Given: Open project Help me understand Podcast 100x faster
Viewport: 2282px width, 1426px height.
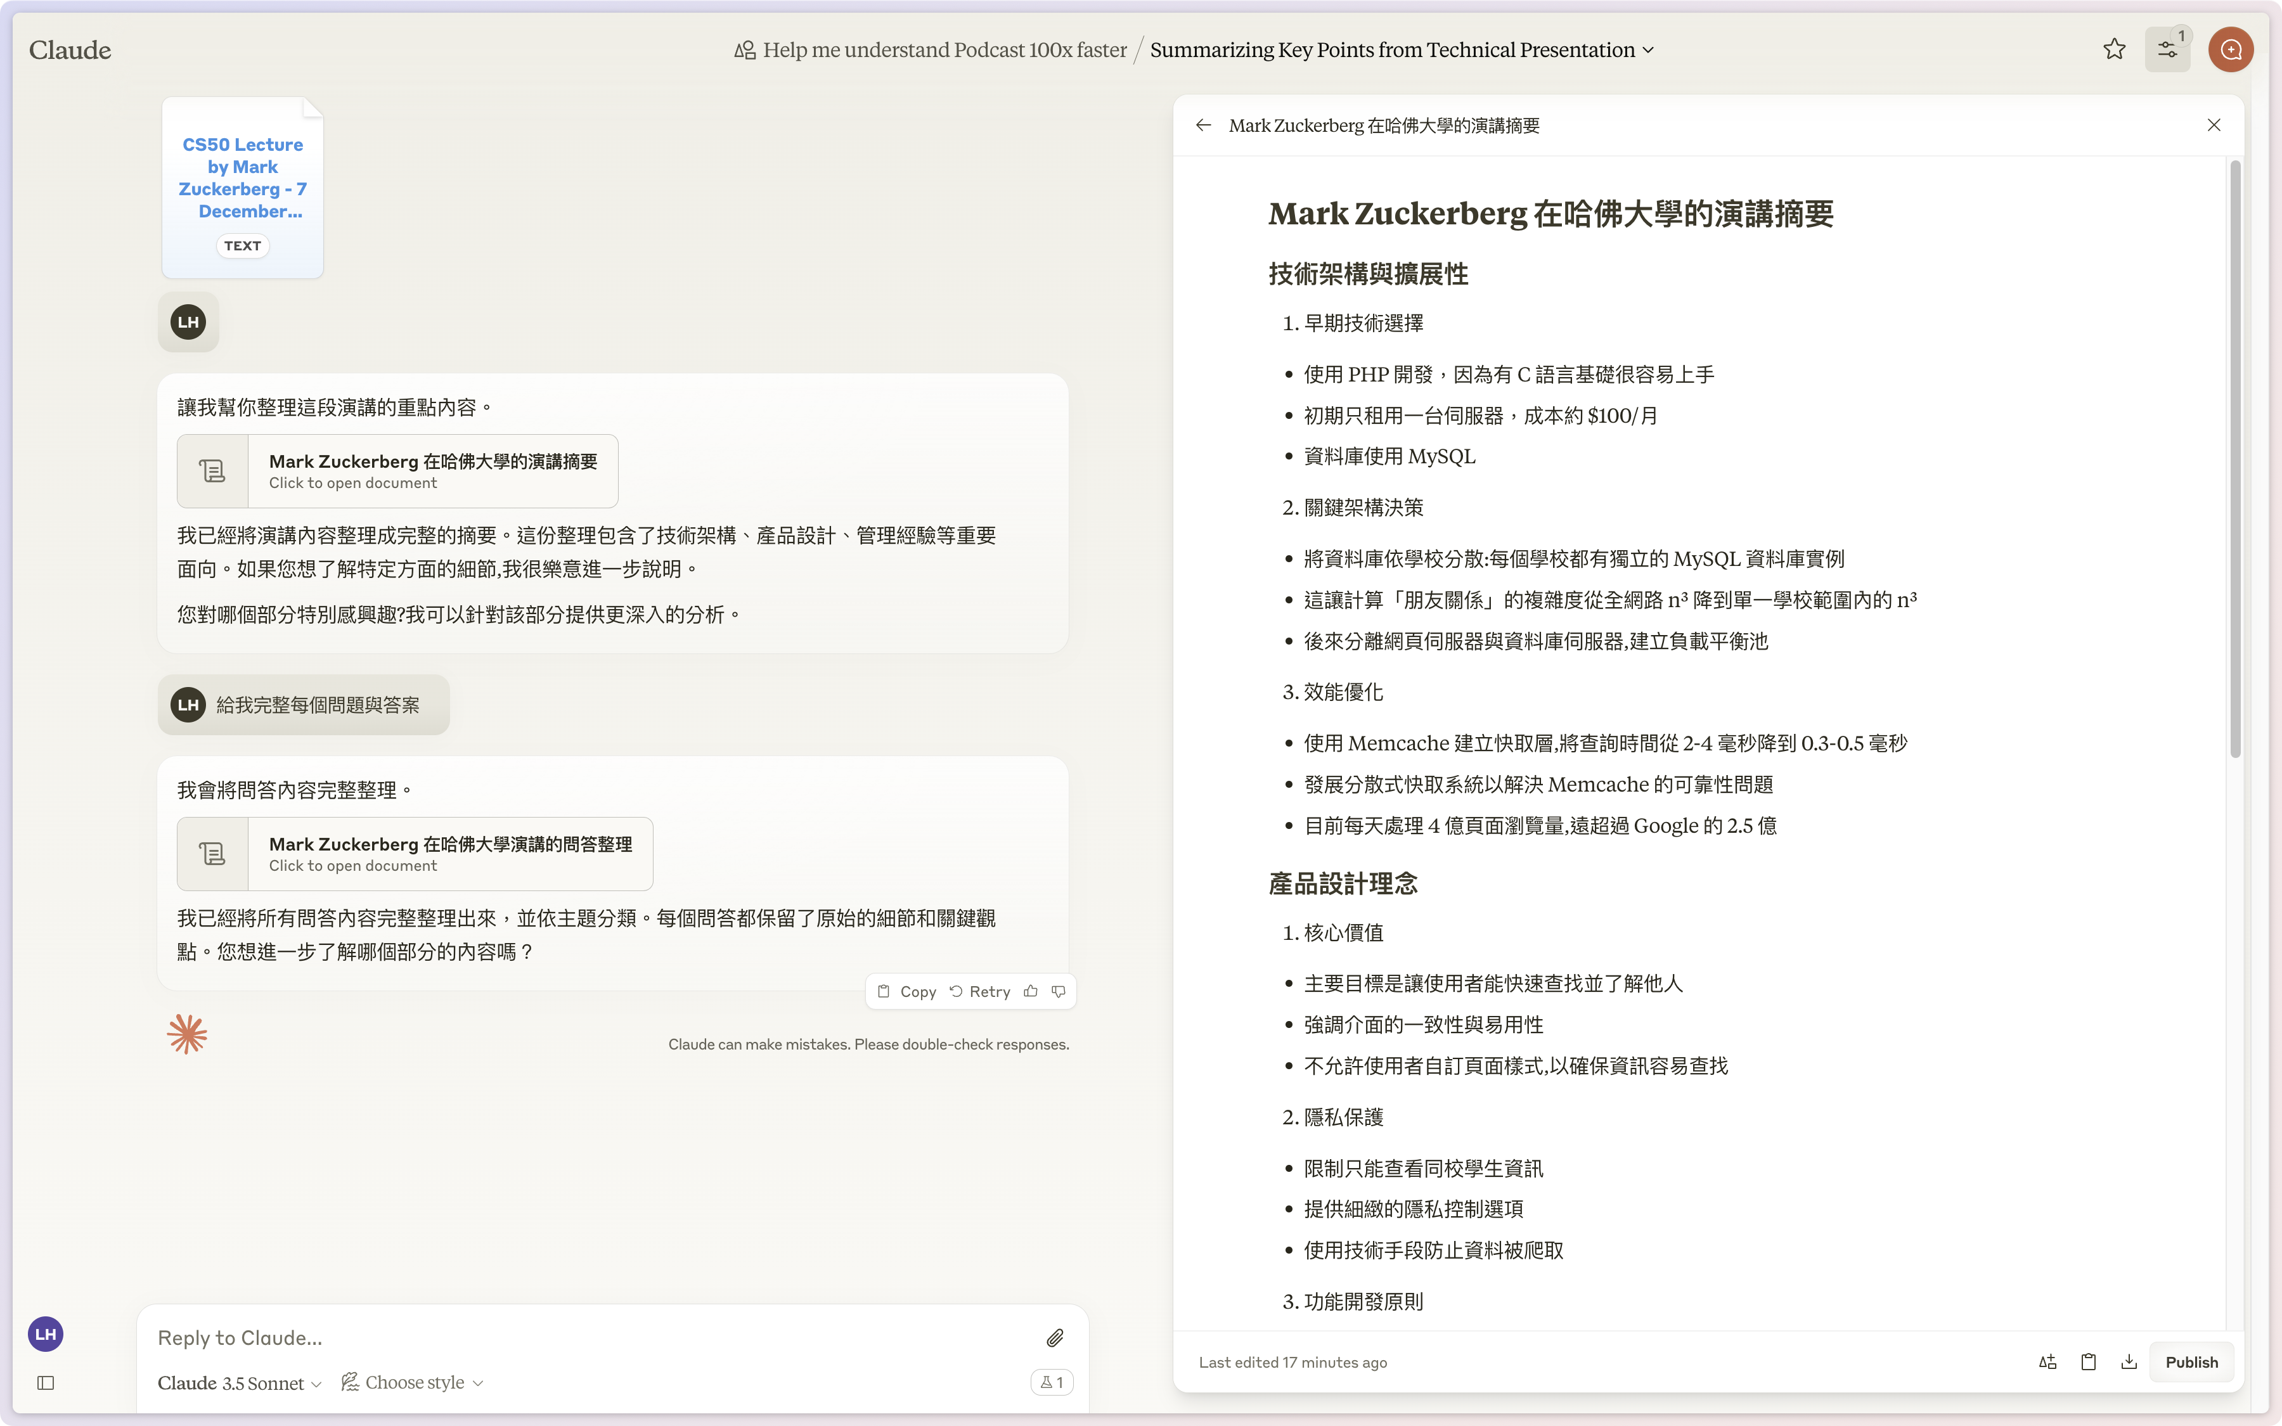Looking at the screenshot, I should click(930, 50).
